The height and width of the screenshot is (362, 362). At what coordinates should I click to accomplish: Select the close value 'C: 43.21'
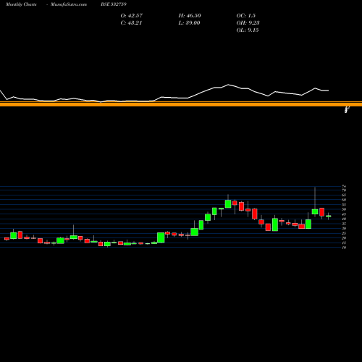(131, 23)
